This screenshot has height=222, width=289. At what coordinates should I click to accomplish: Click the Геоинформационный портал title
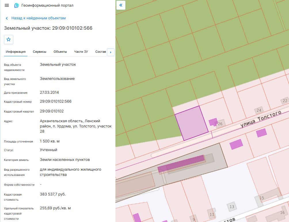coord(47,5)
